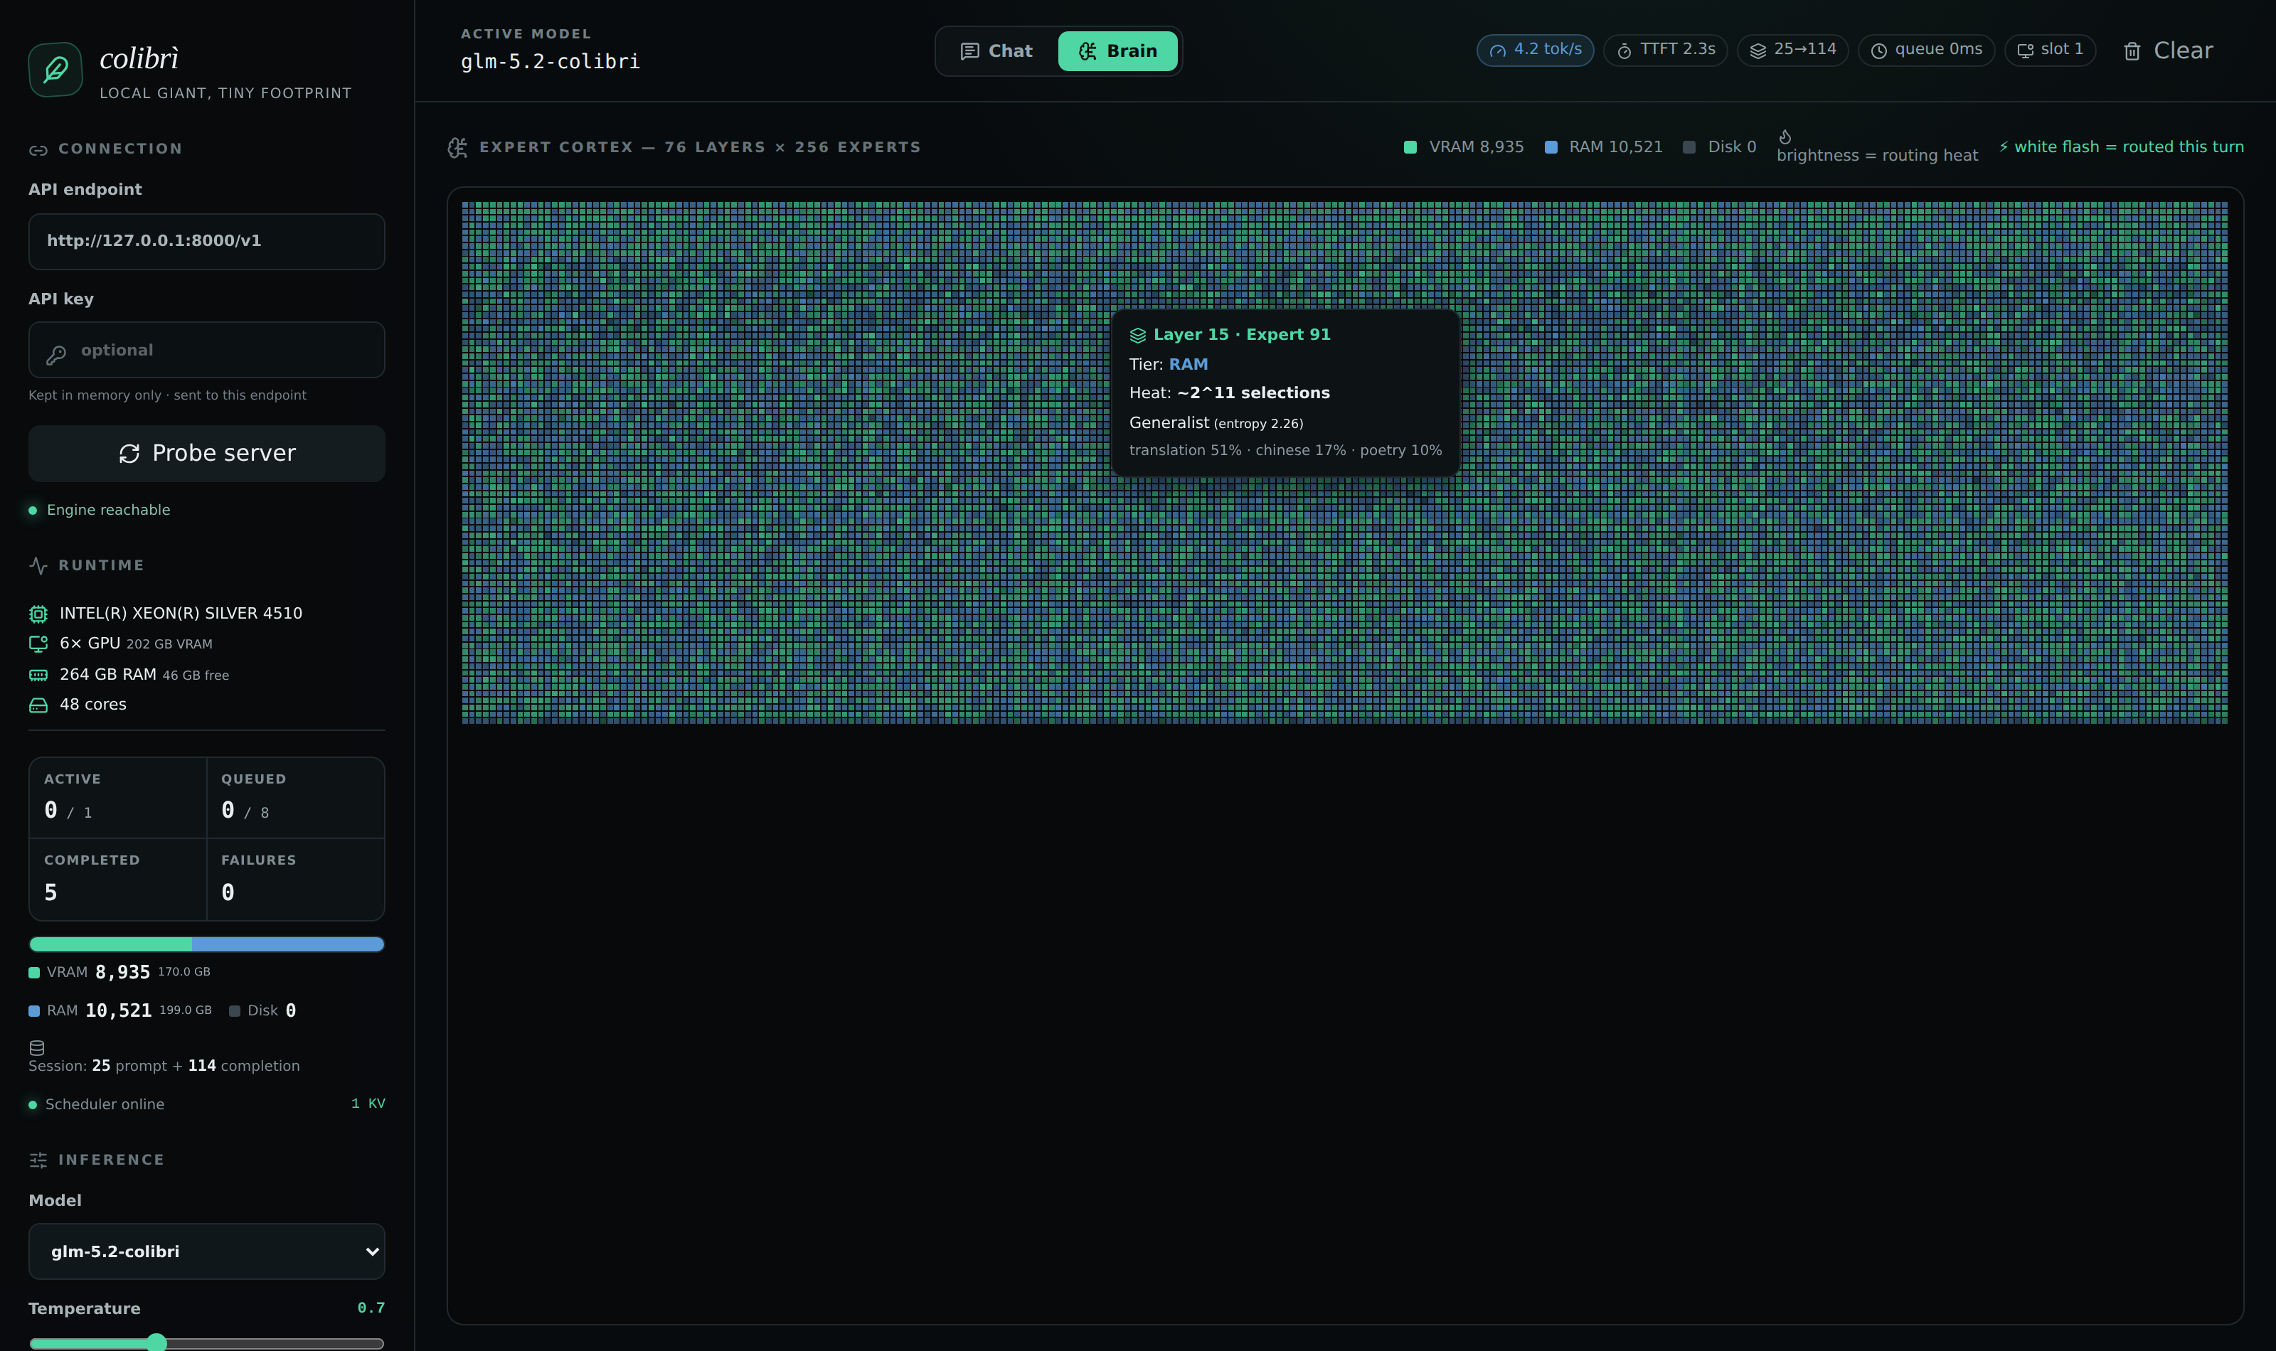This screenshot has width=2276, height=1351.
Task: Click the Engine reachable status text
Action: [108, 510]
